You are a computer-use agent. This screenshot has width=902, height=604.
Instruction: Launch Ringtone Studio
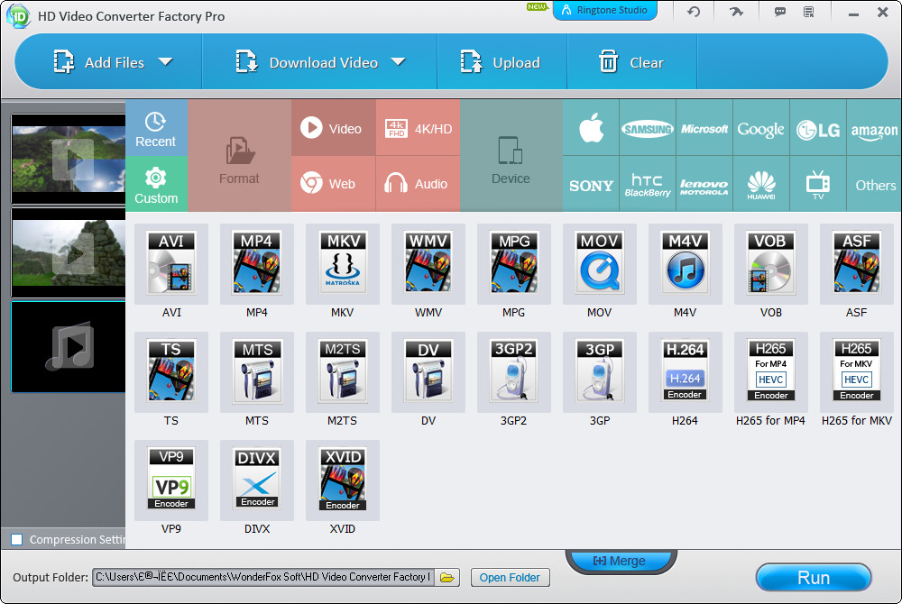coord(604,10)
